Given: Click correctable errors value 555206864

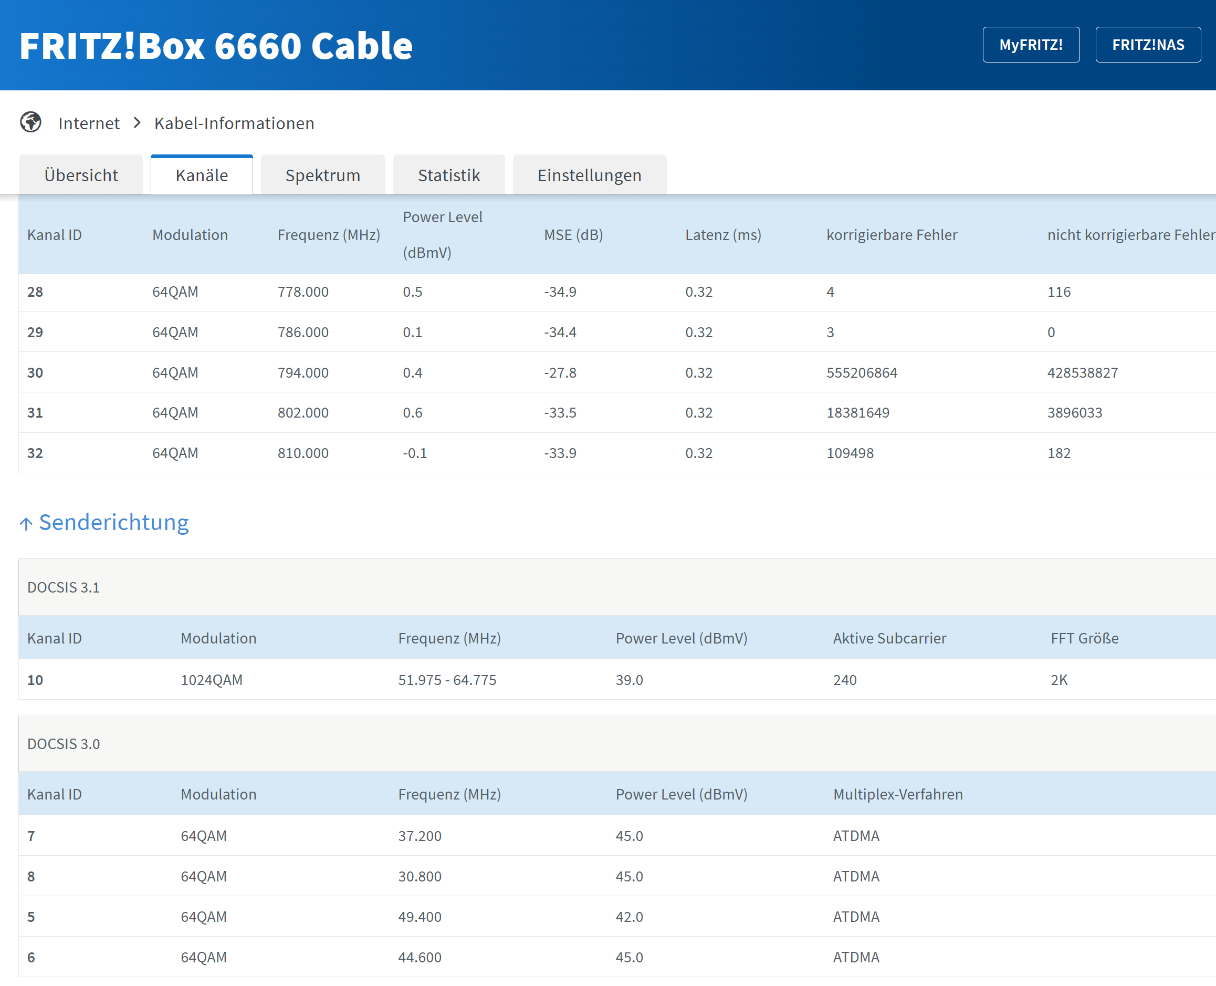Looking at the screenshot, I should click(862, 372).
